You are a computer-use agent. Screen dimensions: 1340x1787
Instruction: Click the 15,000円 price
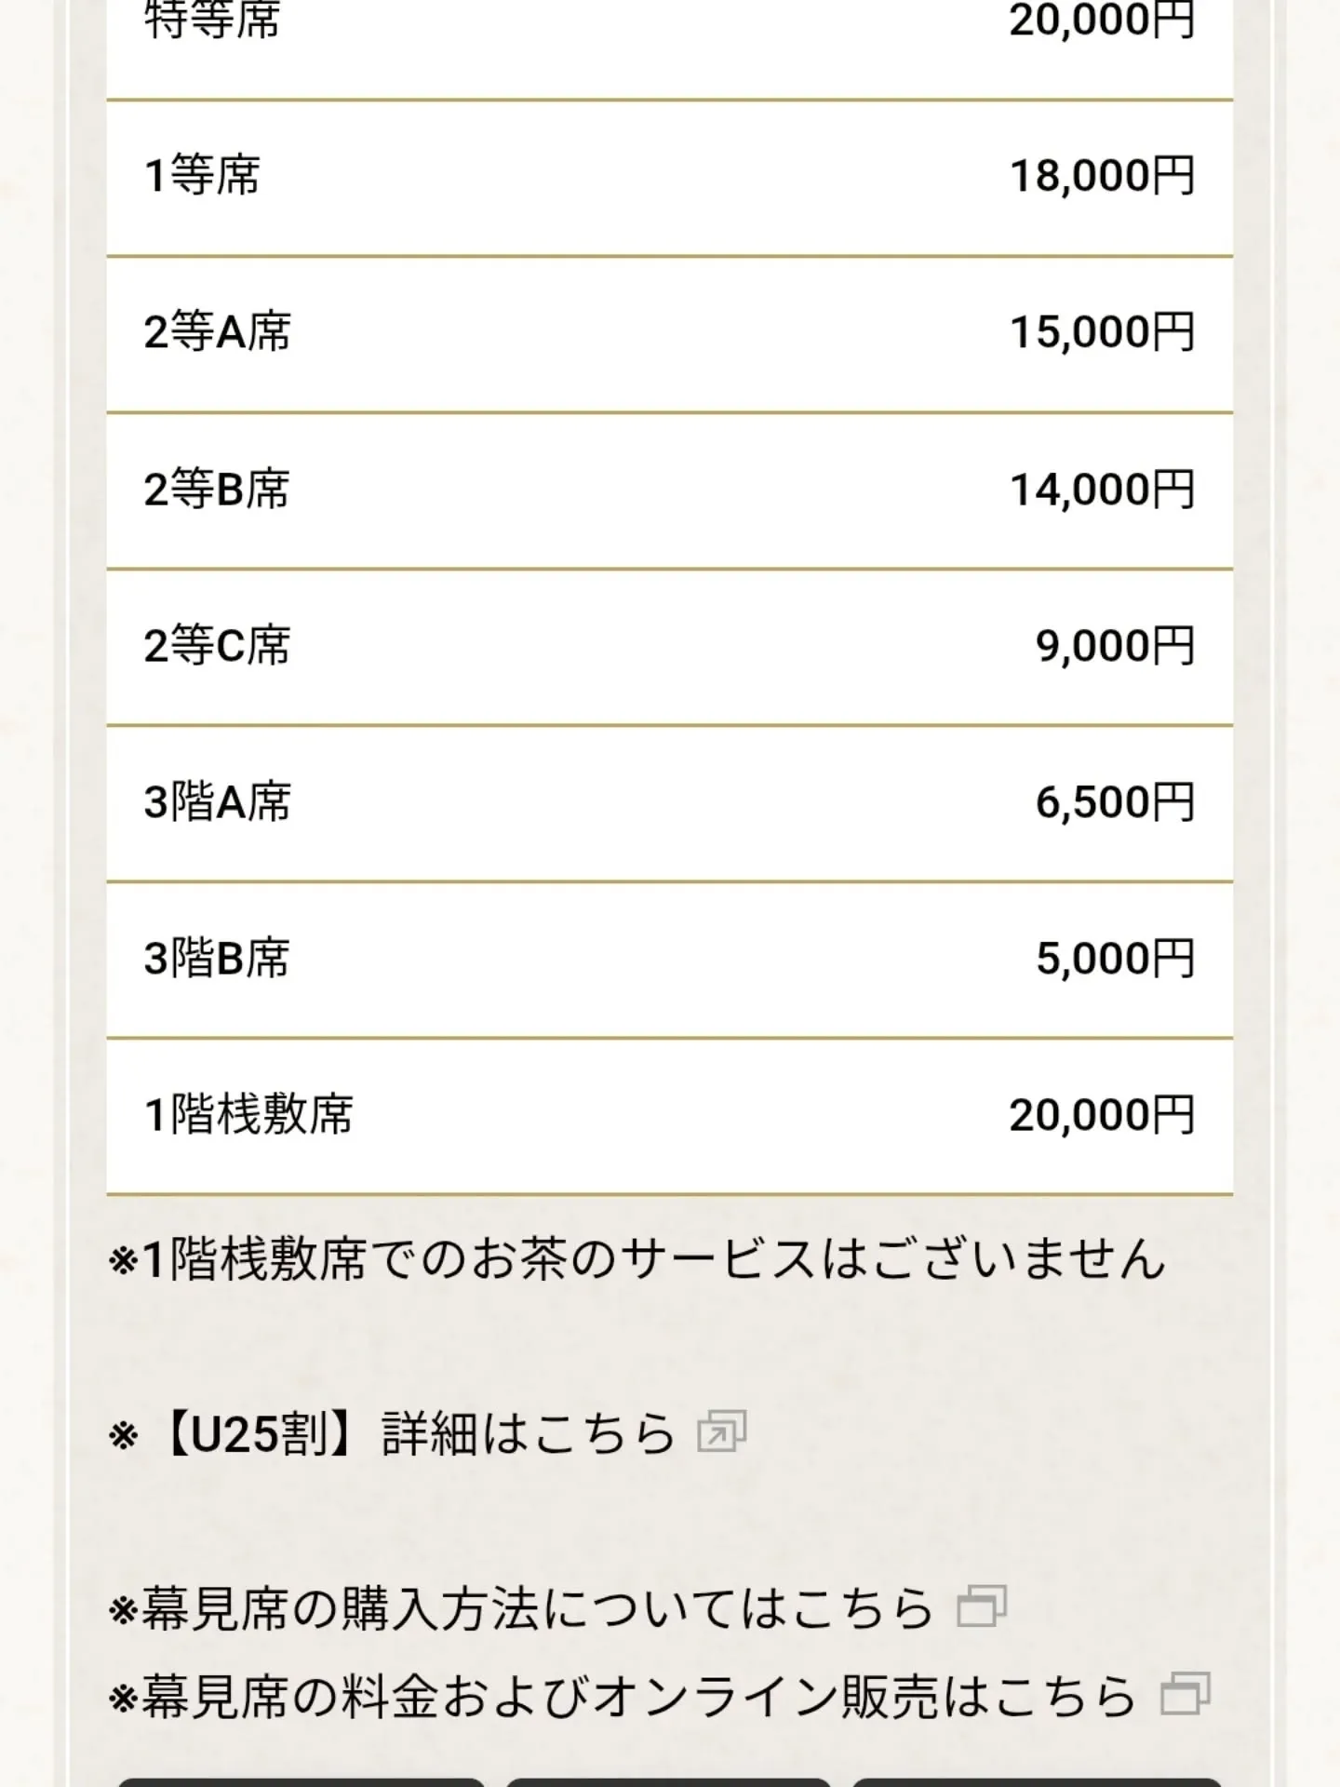click(1102, 332)
